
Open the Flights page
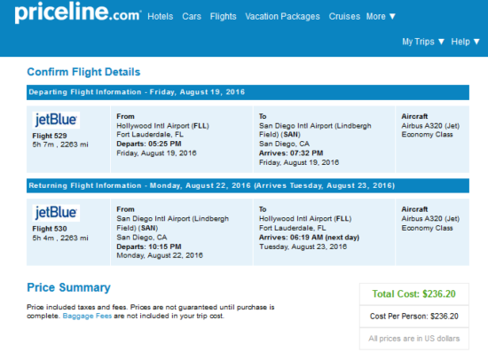point(223,16)
